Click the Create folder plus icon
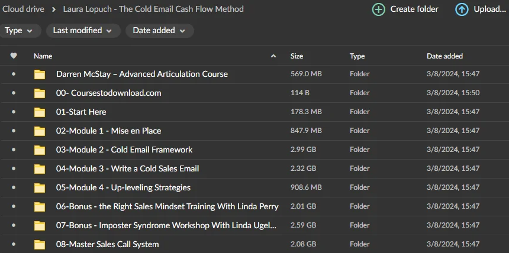The width and height of the screenshot is (509, 253). (378, 9)
